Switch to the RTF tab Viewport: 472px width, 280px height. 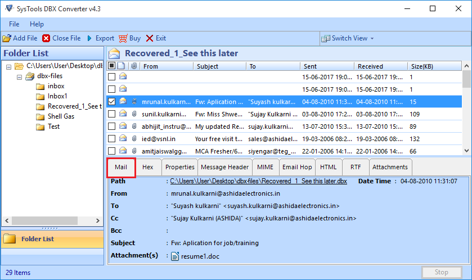point(356,167)
